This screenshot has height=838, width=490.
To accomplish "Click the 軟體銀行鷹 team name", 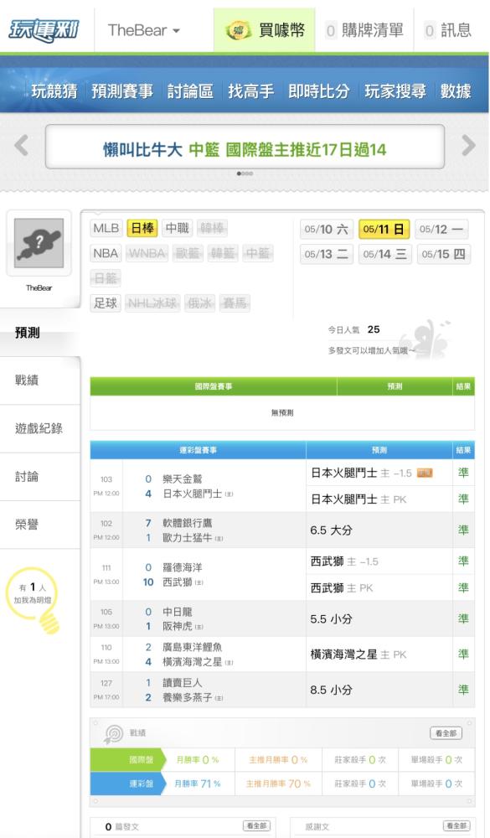I will pos(187,523).
